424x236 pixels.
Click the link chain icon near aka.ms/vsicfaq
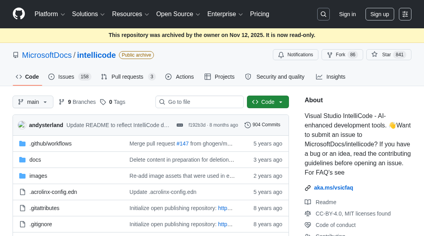pyautogui.click(x=308, y=188)
